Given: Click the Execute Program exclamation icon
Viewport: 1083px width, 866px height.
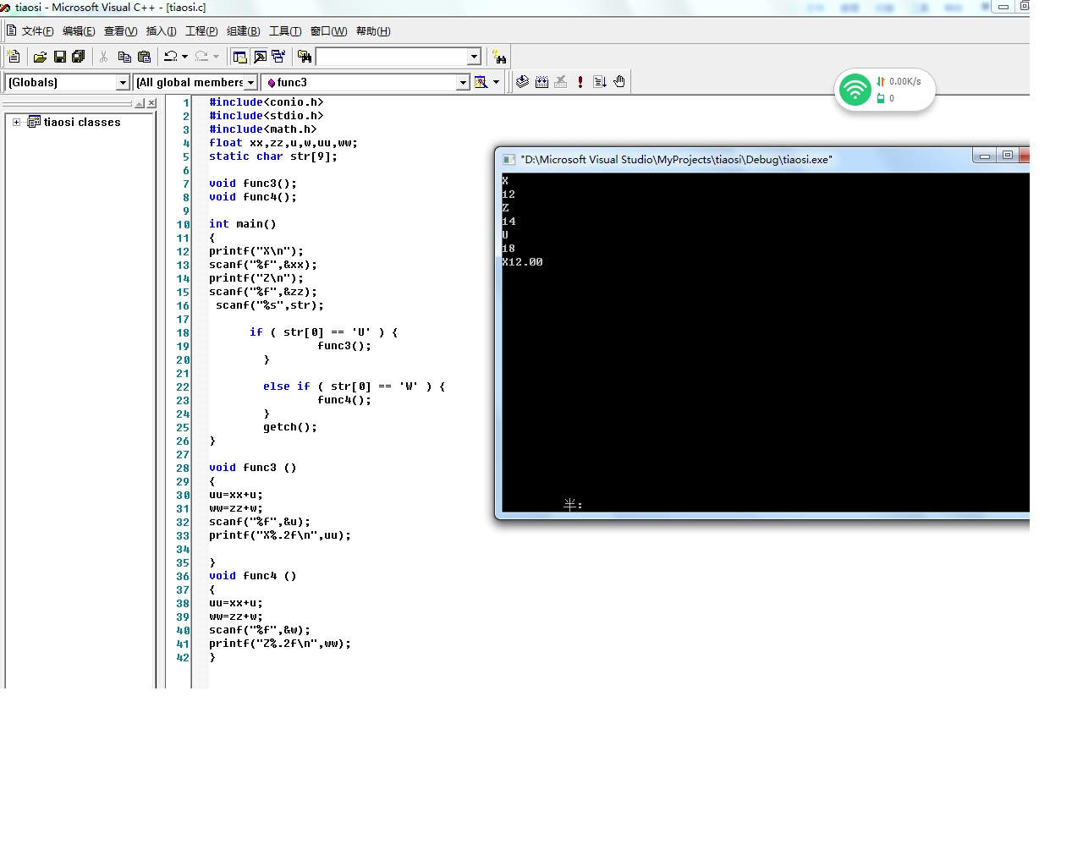Looking at the screenshot, I should (580, 82).
